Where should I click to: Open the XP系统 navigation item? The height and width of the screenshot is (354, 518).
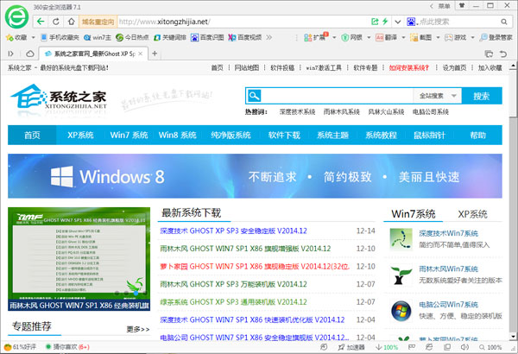tap(80, 135)
